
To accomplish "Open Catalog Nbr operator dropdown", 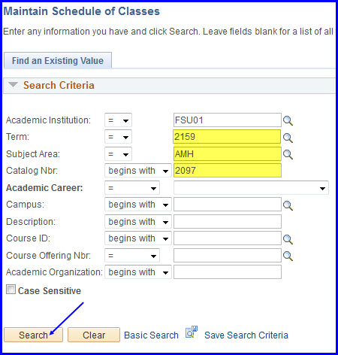I will point(138,171).
